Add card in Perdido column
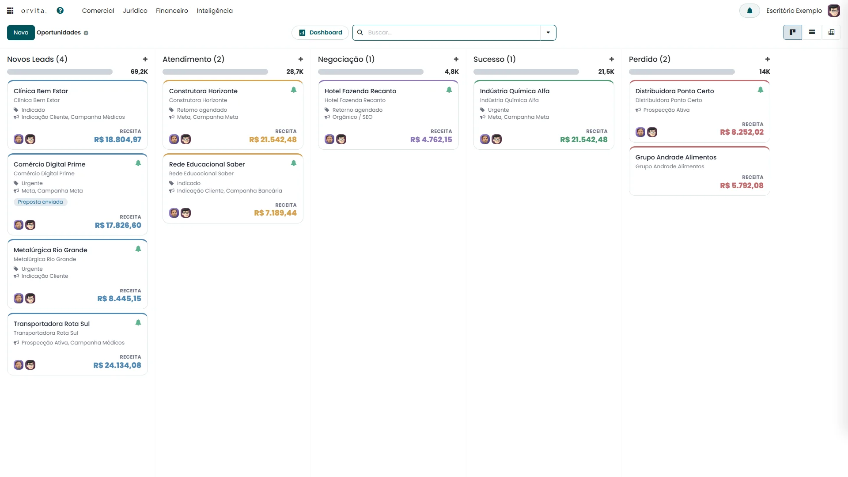848x477 pixels. point(768,59)
